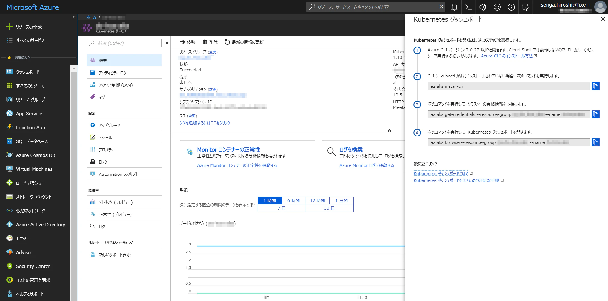This screenshot has height=301, width=608.
Task: Click the user account avatar
Action: pyautogui.click(x=600, y=7)
